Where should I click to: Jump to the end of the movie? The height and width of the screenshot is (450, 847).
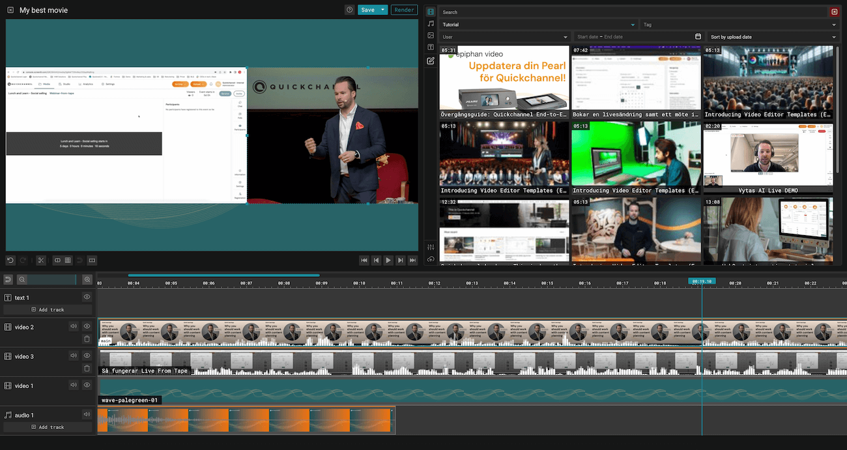pos(412,260)
